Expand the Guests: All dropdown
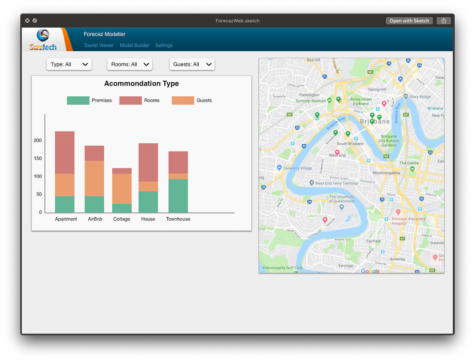This screenshot has width=475, height=362. (192, 64)
